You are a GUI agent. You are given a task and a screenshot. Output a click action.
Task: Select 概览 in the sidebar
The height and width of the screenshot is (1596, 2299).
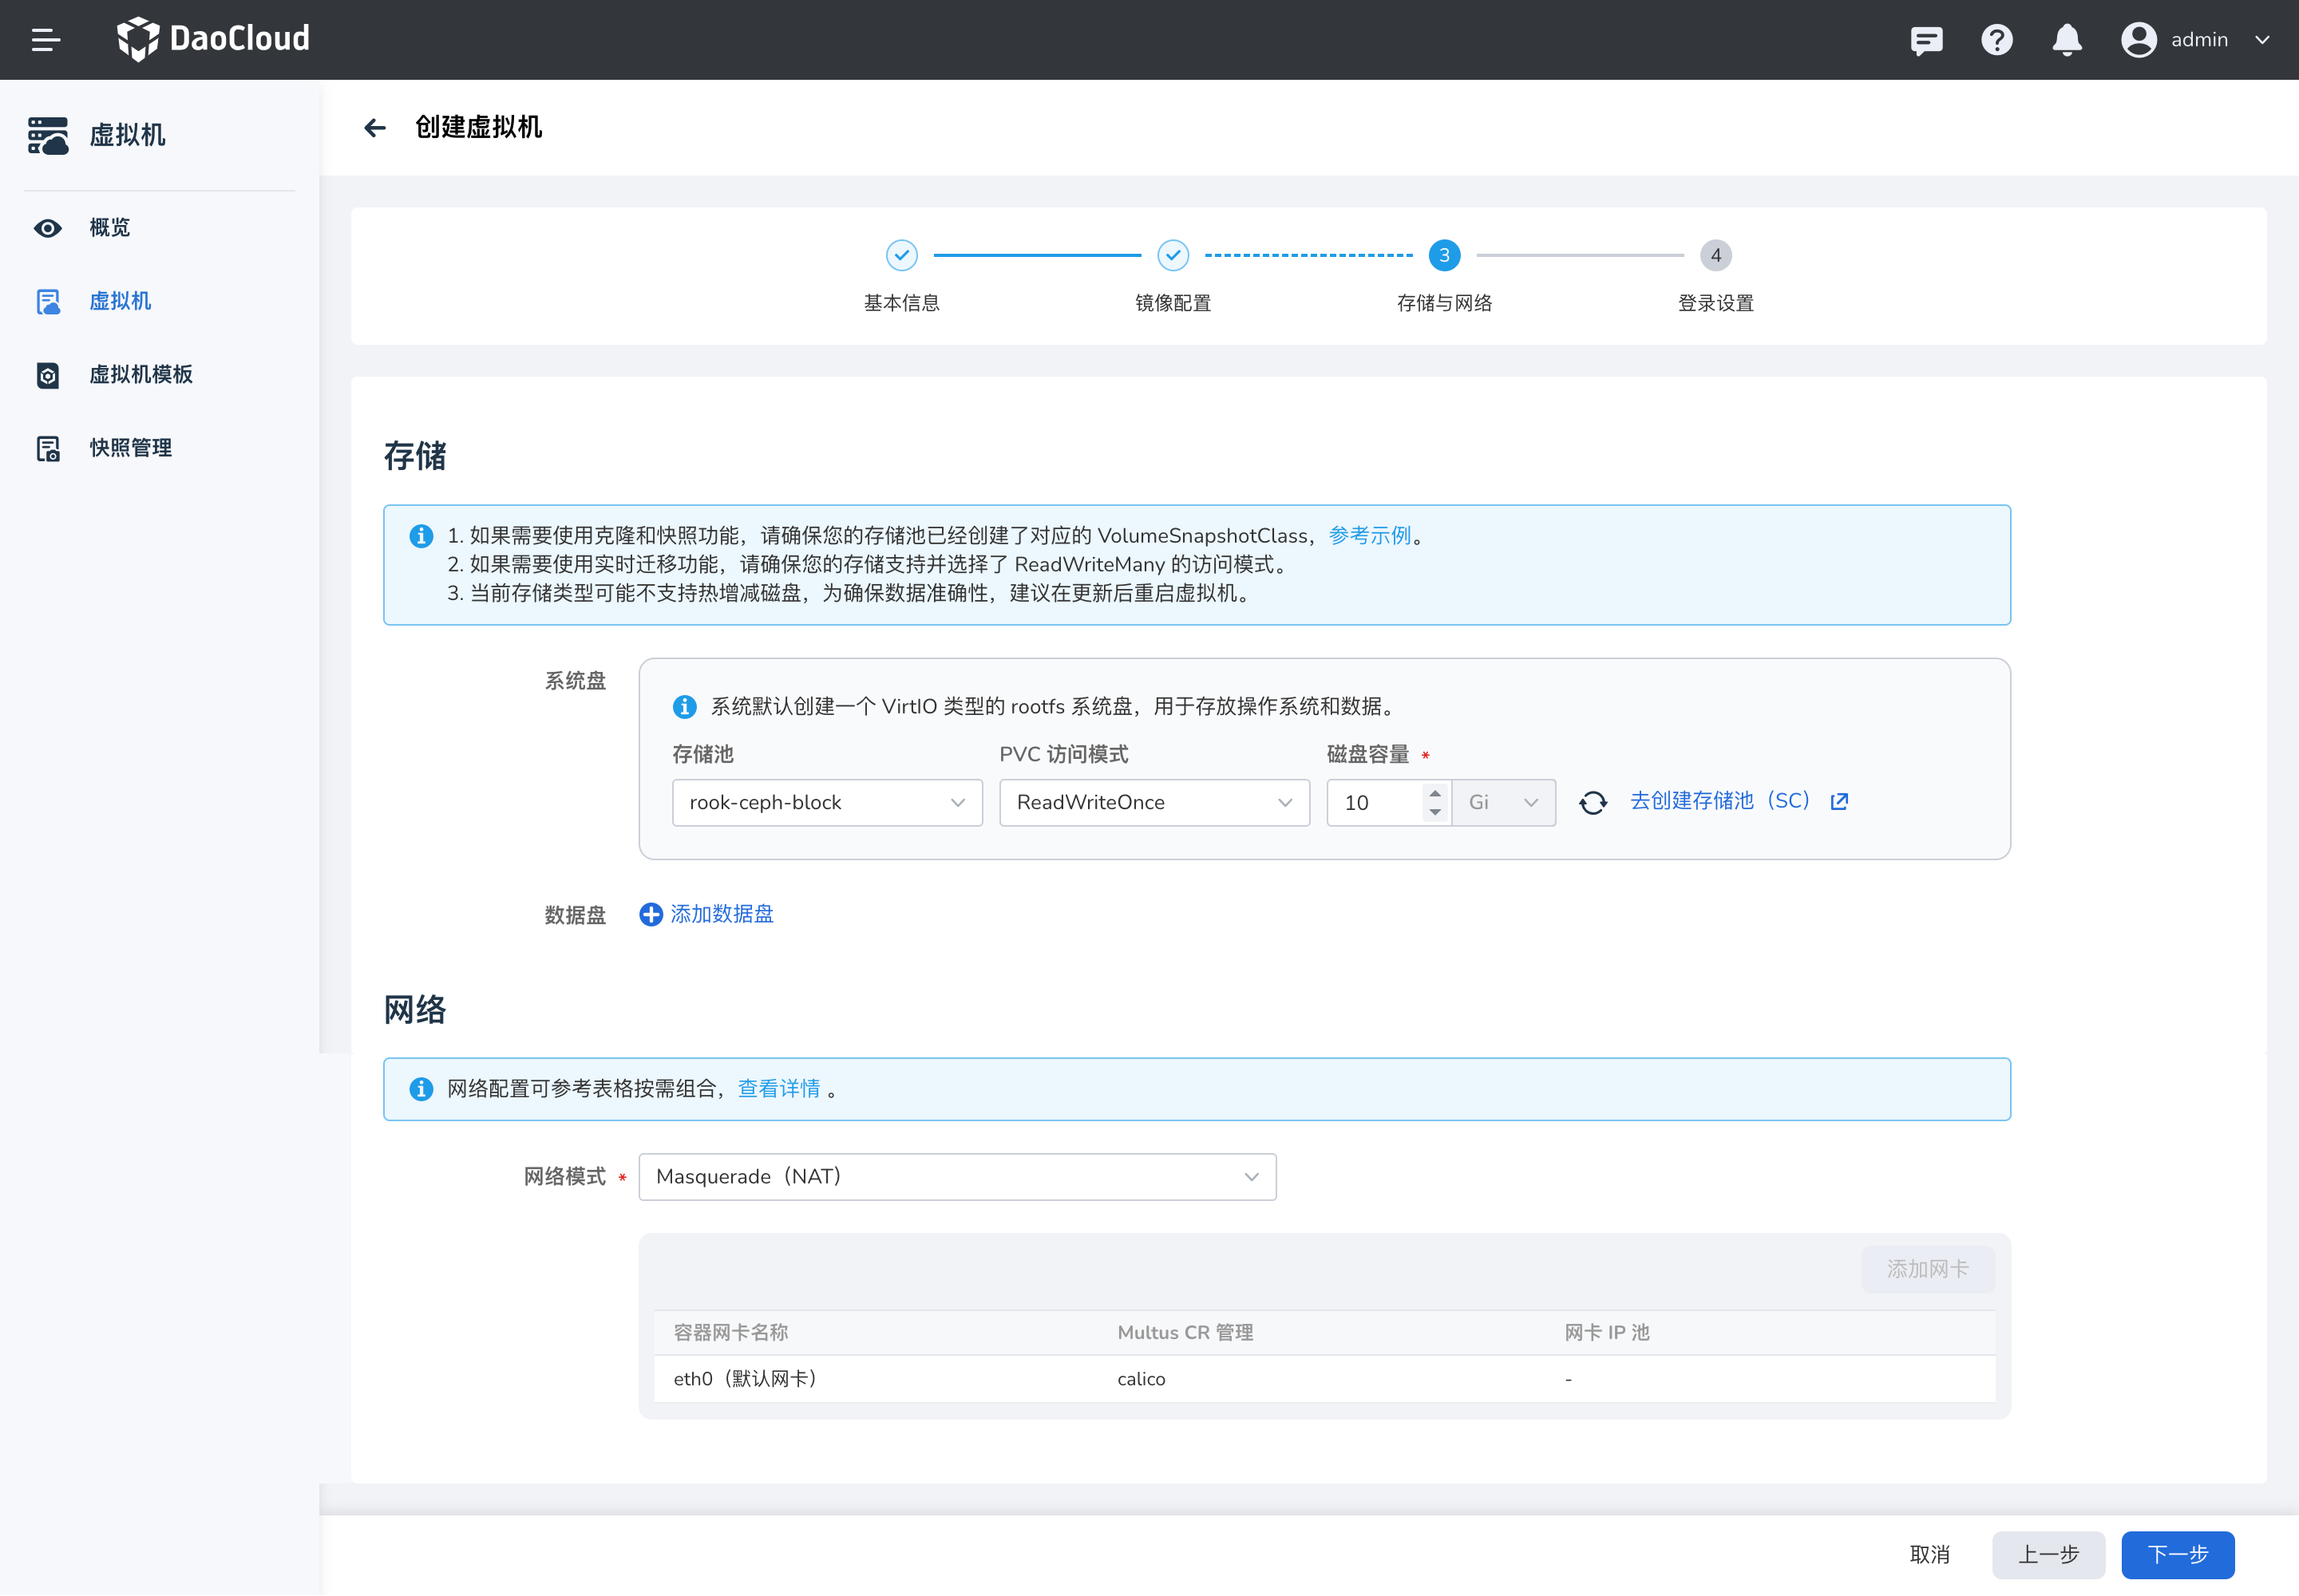[110, 227]
